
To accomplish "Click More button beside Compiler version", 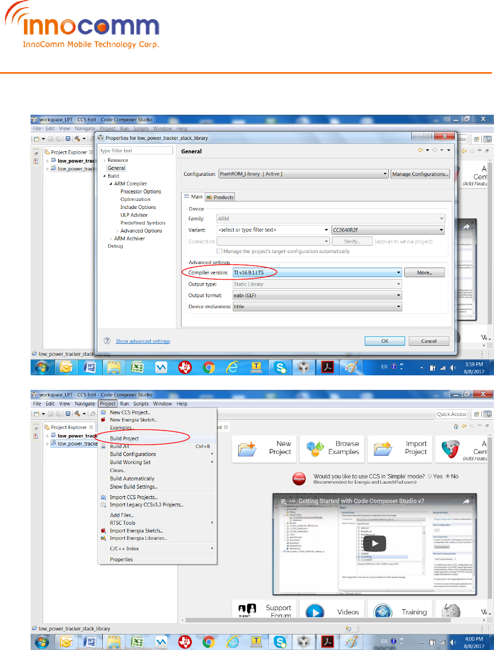I will pyautogui.click(x=424, y=273).
